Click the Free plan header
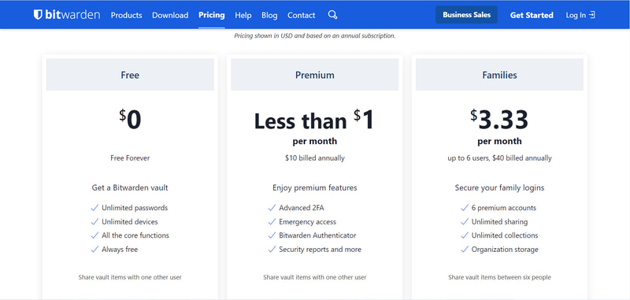The image size is (630, 300). (x=130, y=75)
